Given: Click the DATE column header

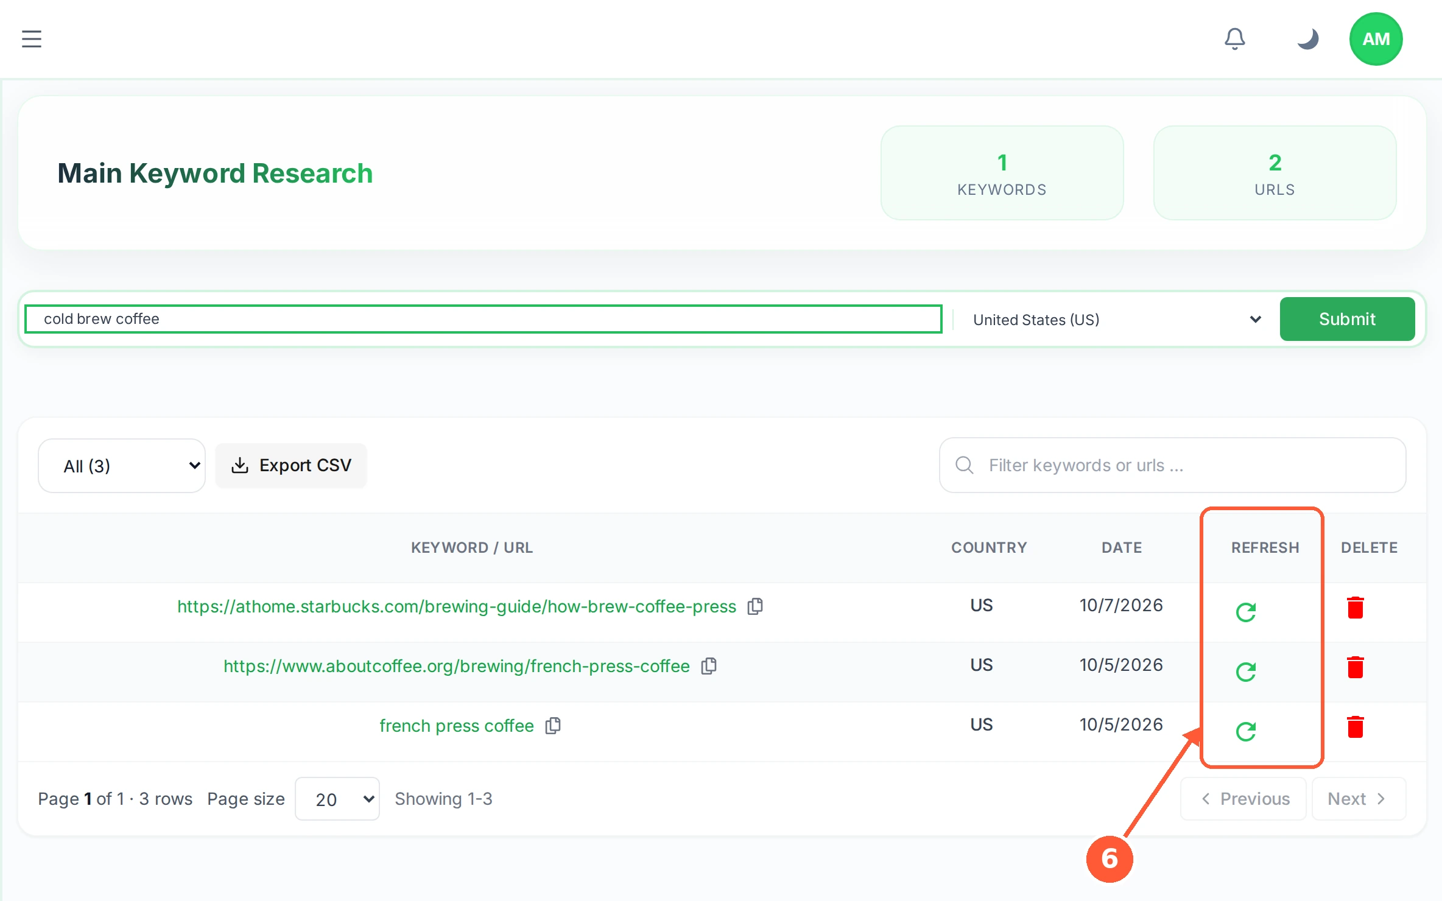Looking at the screenshot, I should (x=1122, y=547).
